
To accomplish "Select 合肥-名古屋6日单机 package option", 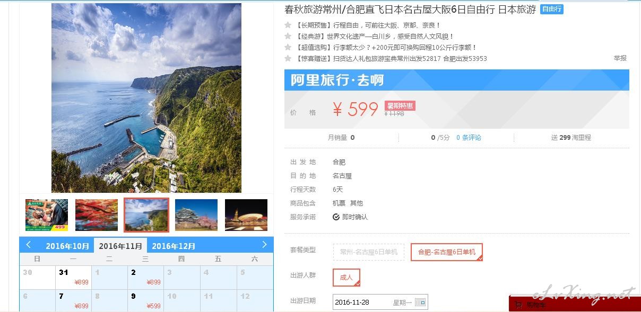I will point(447,252).
